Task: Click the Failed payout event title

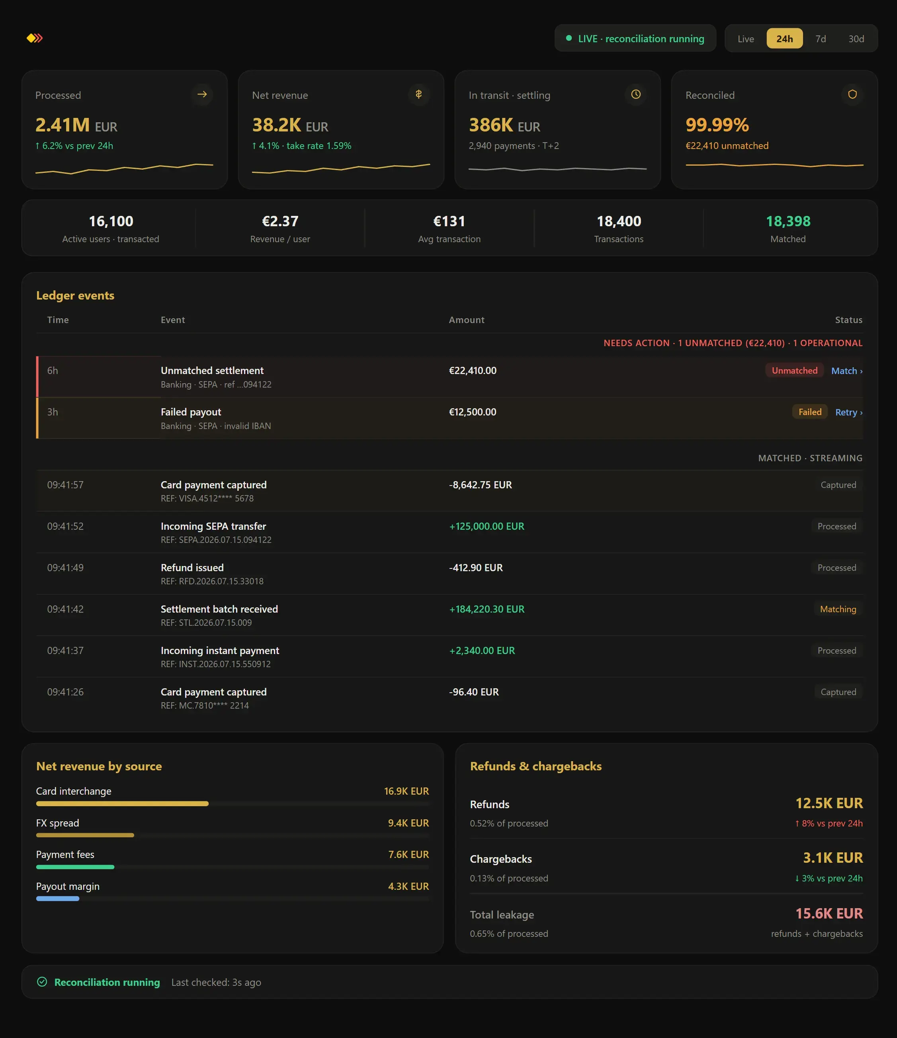Action: [191, 412]
